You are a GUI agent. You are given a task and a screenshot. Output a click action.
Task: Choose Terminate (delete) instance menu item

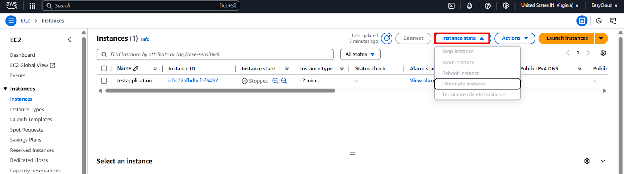(477, 94)
